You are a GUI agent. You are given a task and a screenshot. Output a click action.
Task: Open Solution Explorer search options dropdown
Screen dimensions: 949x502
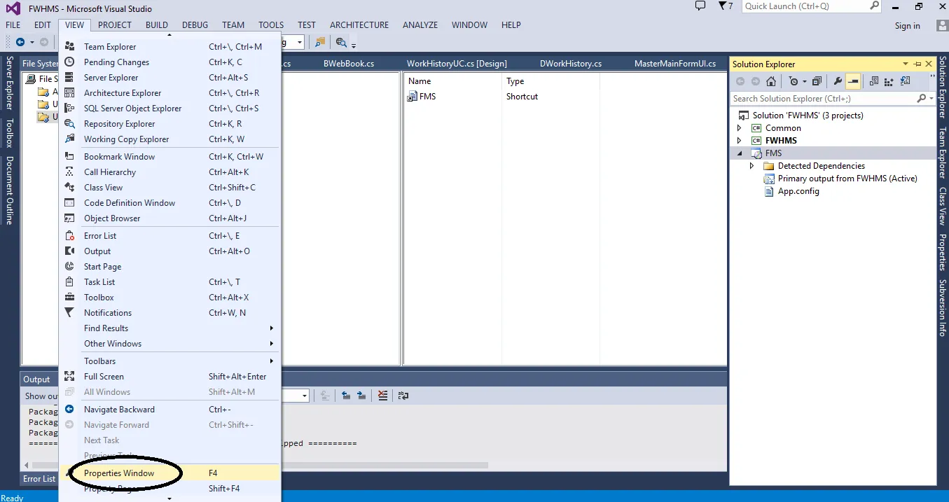click(931, 99)
